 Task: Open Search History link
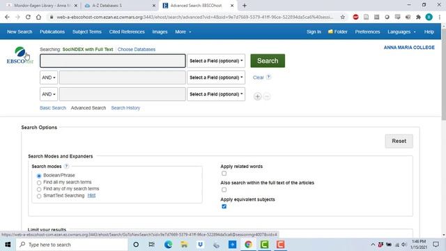(125, 108)
